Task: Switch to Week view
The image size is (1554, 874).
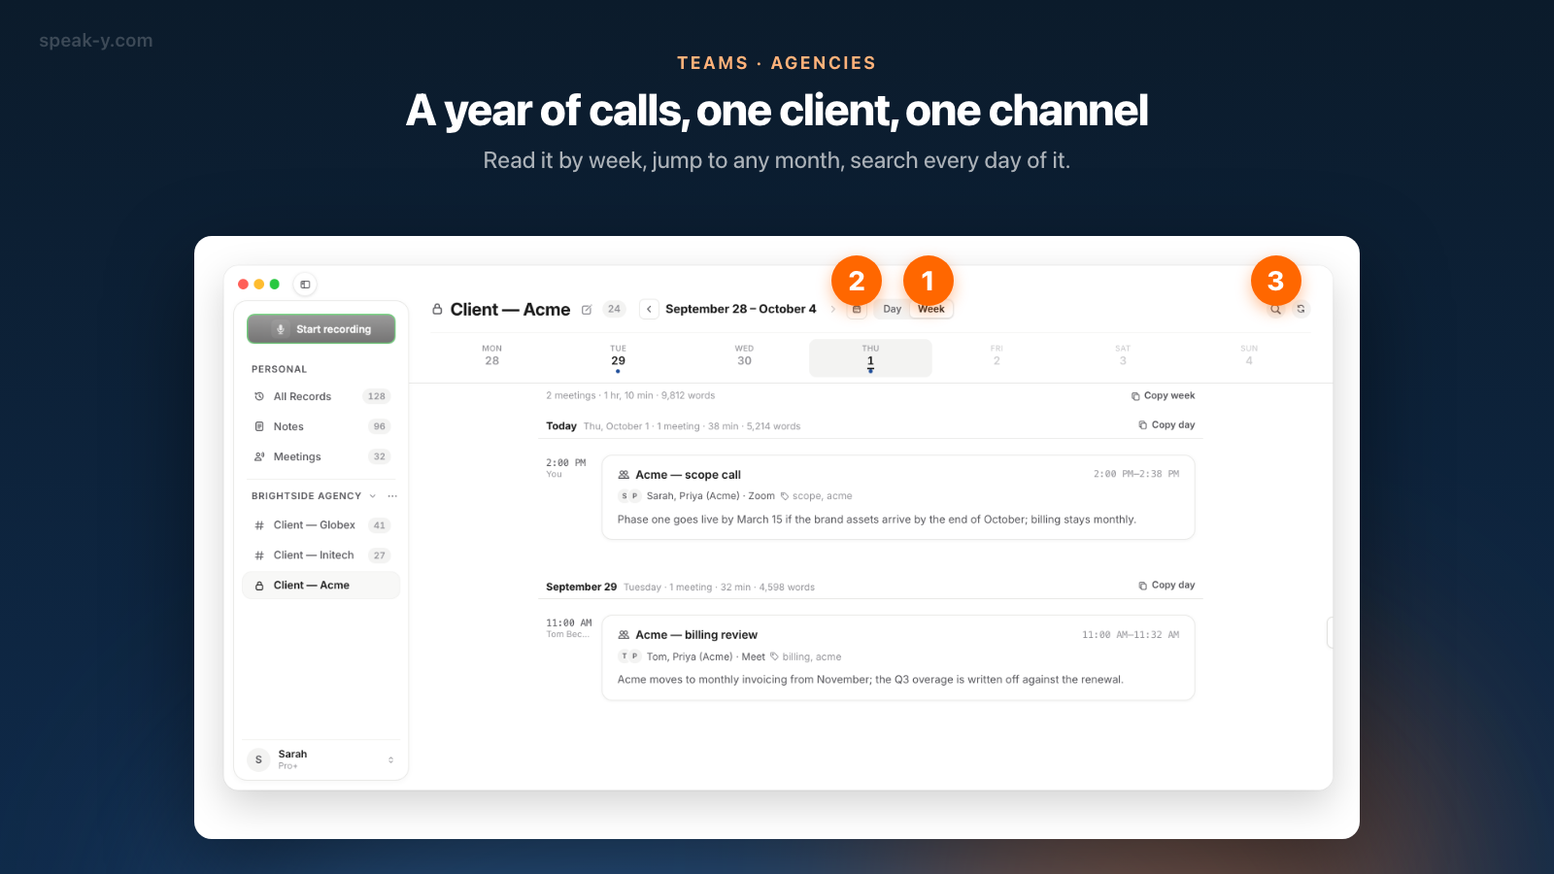Action: click(930, 309)
